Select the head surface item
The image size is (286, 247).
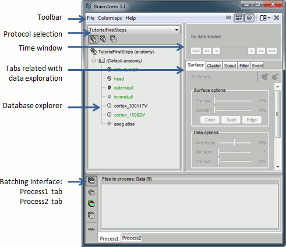point(119,79)
